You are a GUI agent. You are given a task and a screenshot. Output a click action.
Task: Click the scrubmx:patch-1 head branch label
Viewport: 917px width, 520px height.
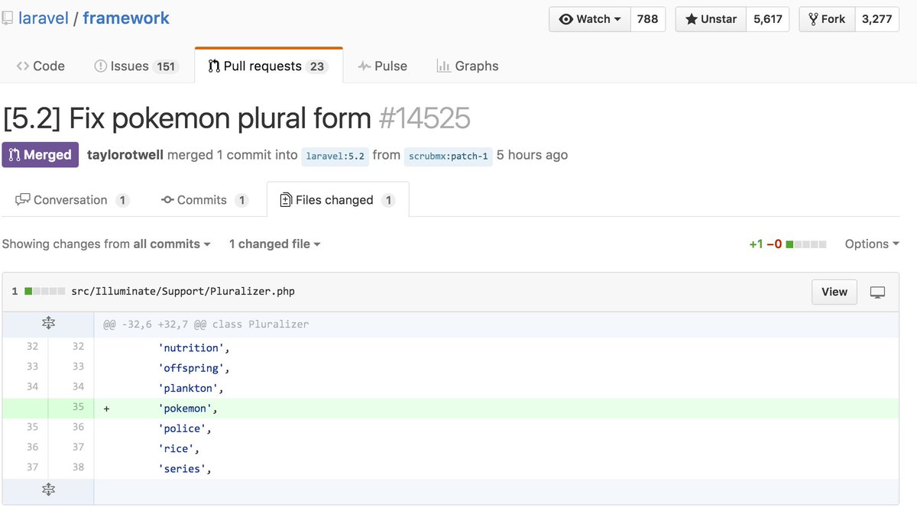point(448,156)
